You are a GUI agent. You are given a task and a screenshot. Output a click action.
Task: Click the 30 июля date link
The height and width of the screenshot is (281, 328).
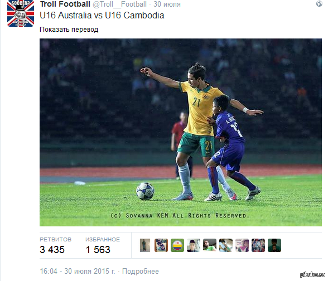167,4
